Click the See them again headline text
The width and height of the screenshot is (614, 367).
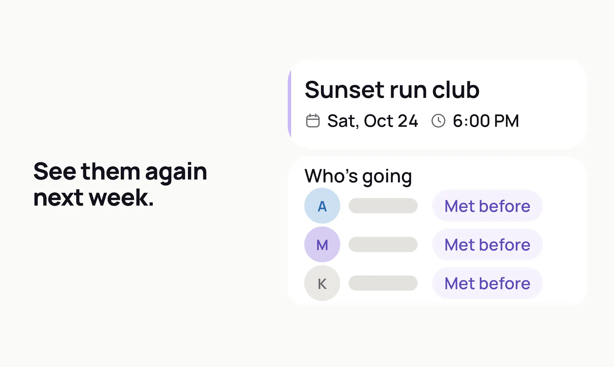tap(120, 171)
